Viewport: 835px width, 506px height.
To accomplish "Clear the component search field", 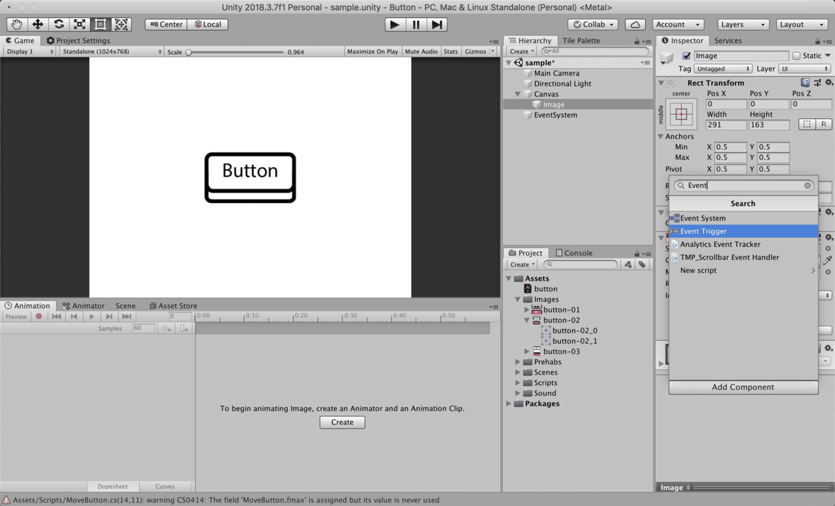I will pos(808,186).
